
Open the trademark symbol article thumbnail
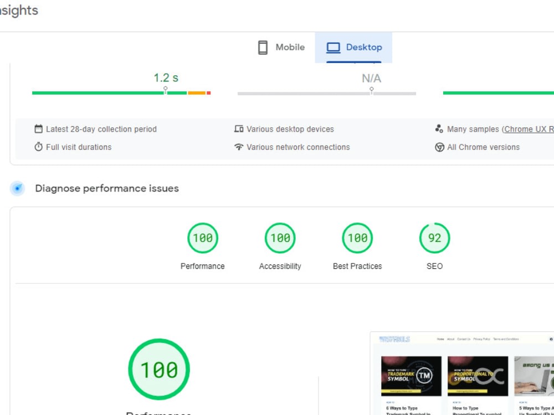click(411, 376)
